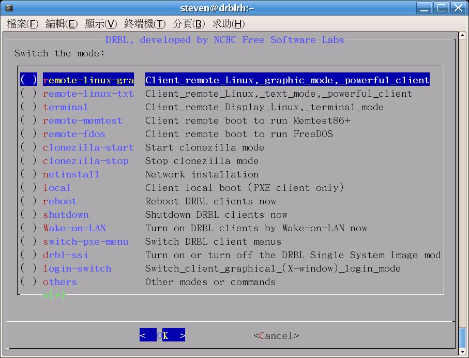Select the terminal mode radio option
The image size is (469, 358).
pyautogui.click(x=29, y=107)
